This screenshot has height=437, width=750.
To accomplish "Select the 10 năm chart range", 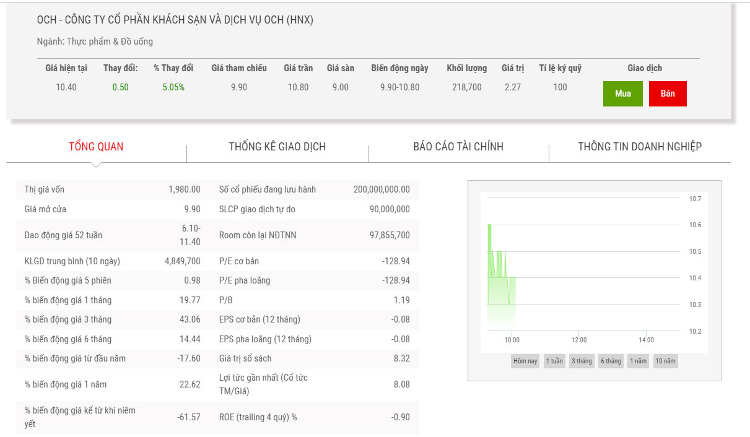I will pyautogui.click(x=665, y=361).
